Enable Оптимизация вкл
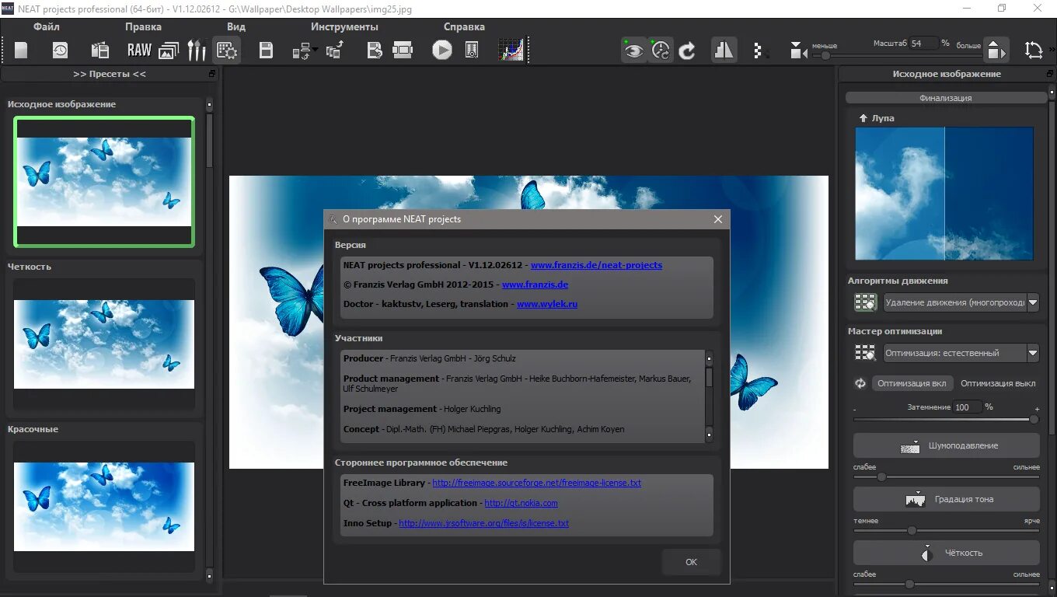1057x597 pixels. pos(912,383)
